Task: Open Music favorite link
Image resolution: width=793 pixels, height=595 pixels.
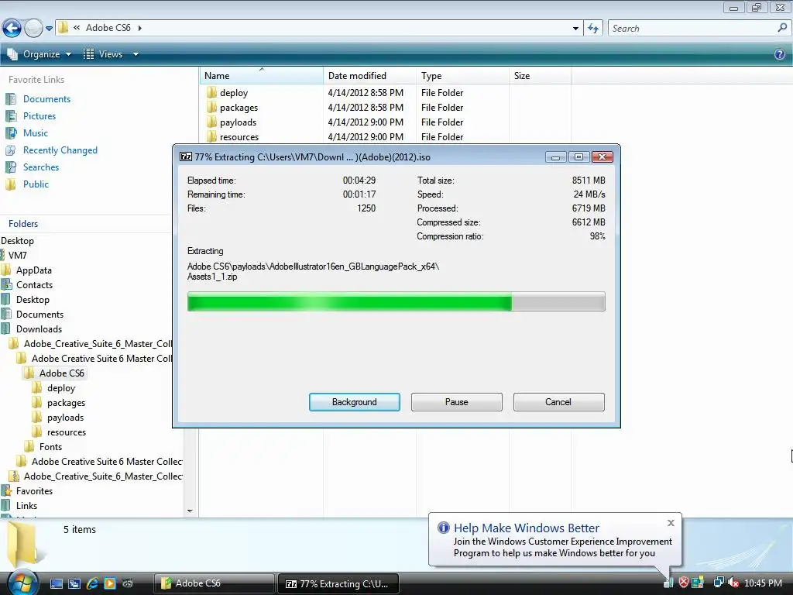Action: pyautogui.click(x=36, y=133)
